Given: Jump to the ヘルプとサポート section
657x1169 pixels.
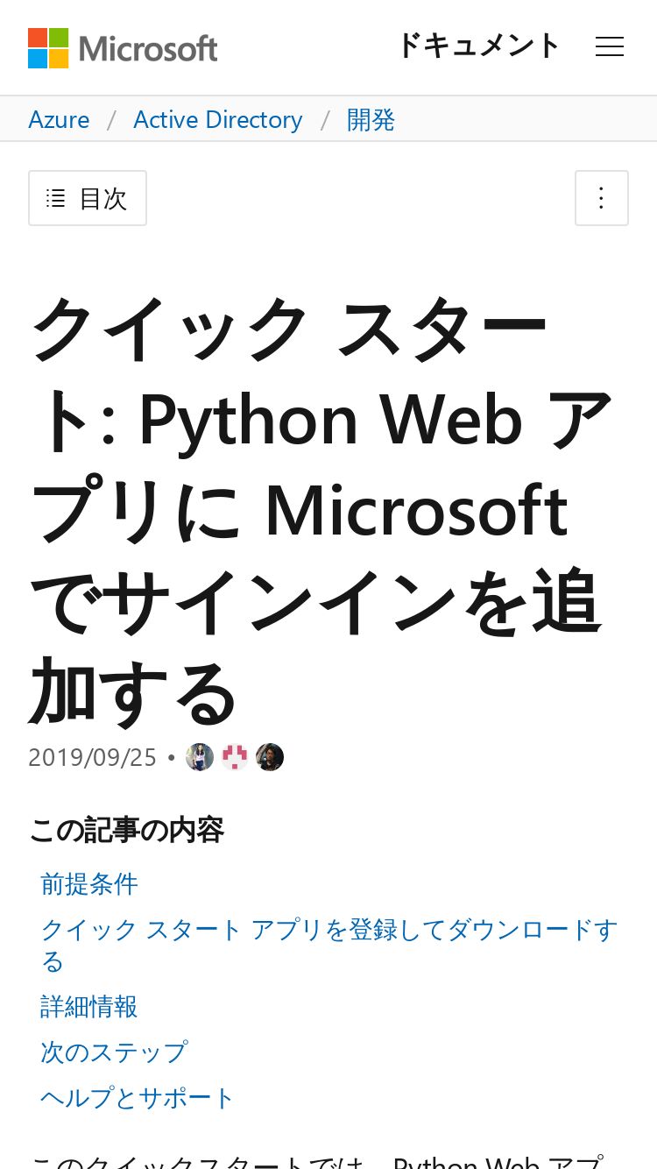Looking at the screenshot, I should tap(138, 1098).
